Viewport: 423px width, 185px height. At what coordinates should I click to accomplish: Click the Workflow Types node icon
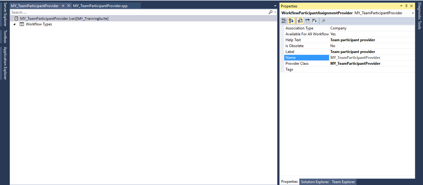click(x=21, y=24)
